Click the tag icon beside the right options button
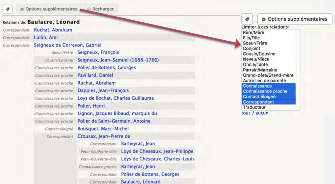 [247, 19]
